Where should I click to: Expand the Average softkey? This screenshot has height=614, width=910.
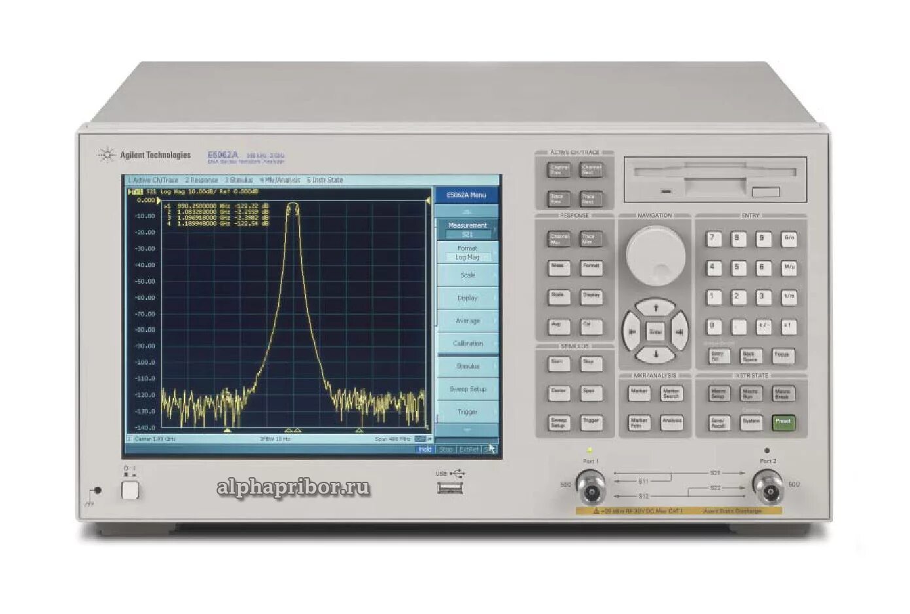pyautogui.click(x=467, y=321)
